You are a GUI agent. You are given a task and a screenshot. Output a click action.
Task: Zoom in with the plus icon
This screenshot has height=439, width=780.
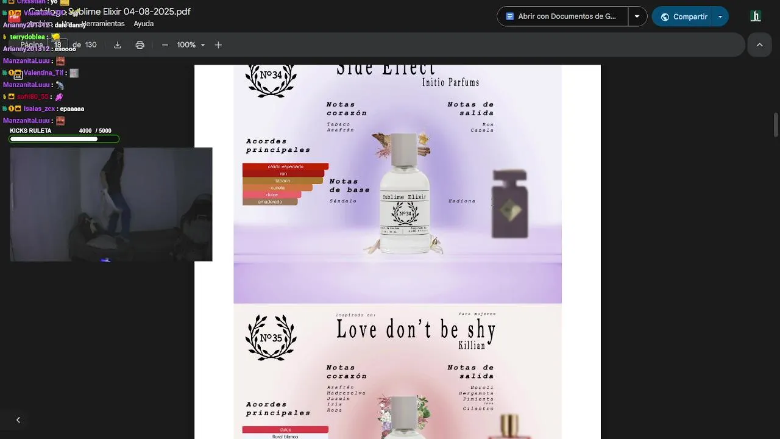coord(218,45)
